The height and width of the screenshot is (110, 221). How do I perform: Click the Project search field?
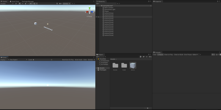coord(122,57)
